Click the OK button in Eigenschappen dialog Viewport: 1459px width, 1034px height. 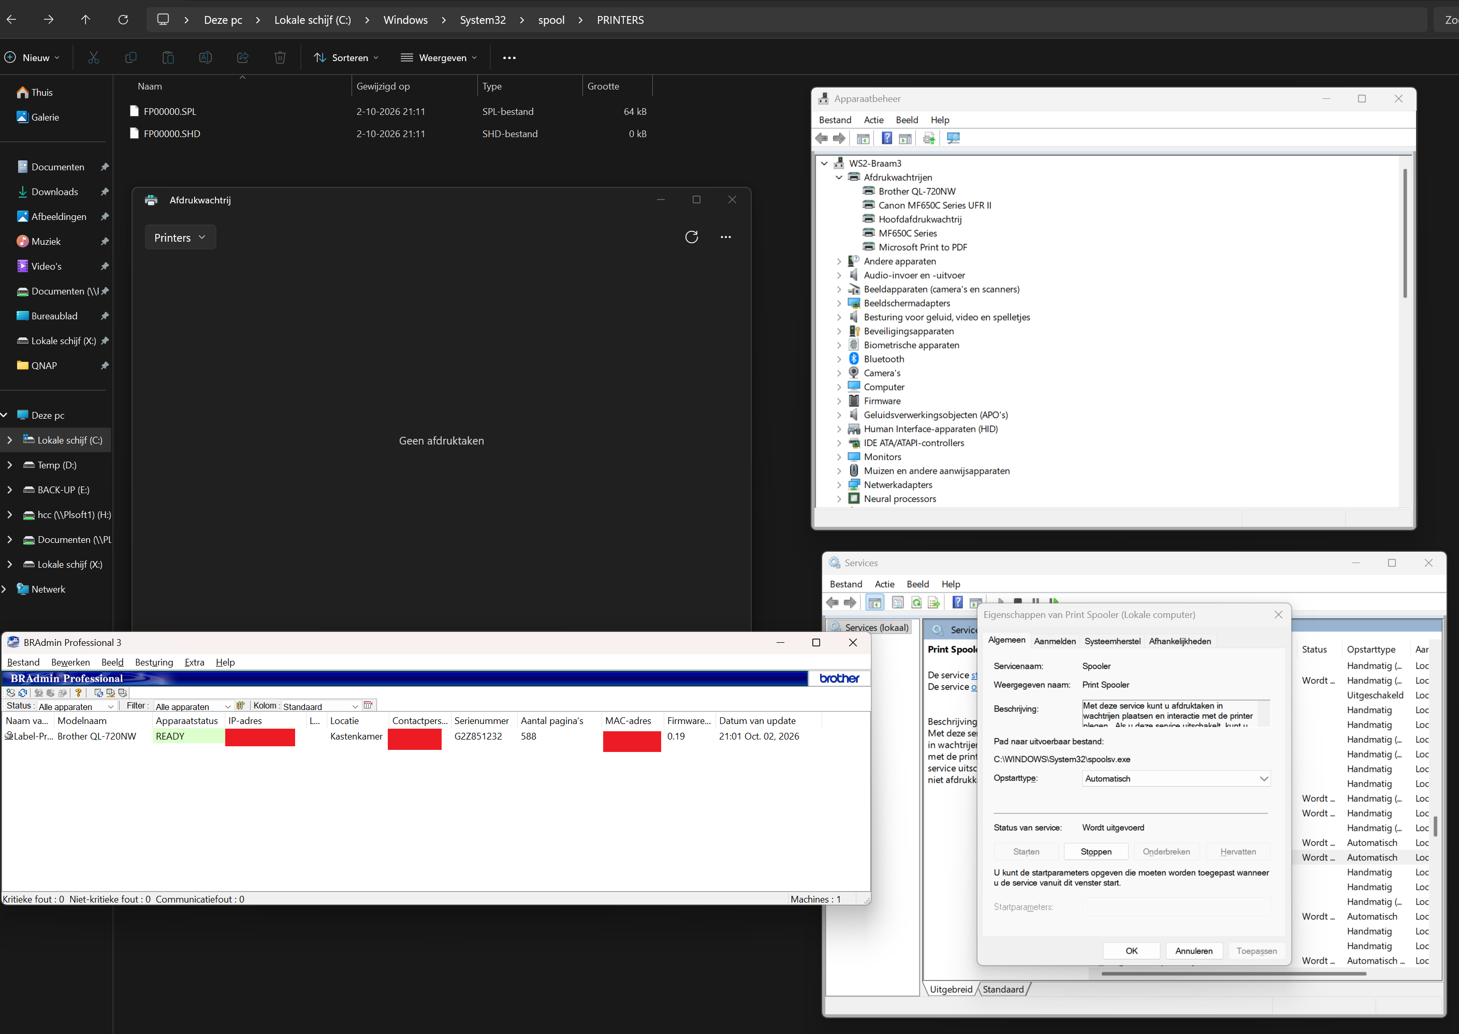pos(1131,951)
